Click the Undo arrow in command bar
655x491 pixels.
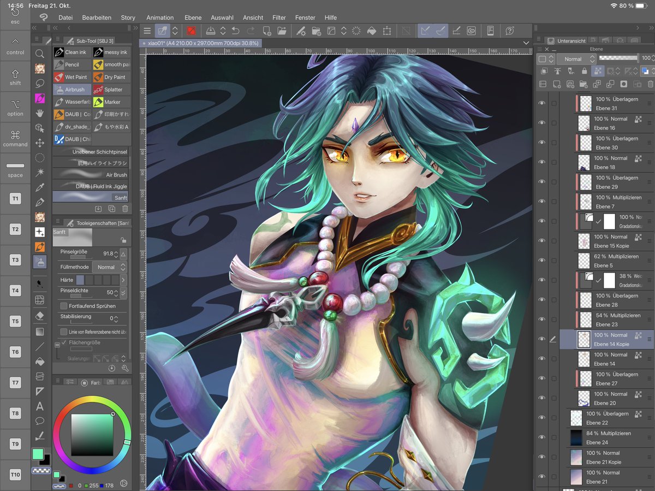pos(236,31)
